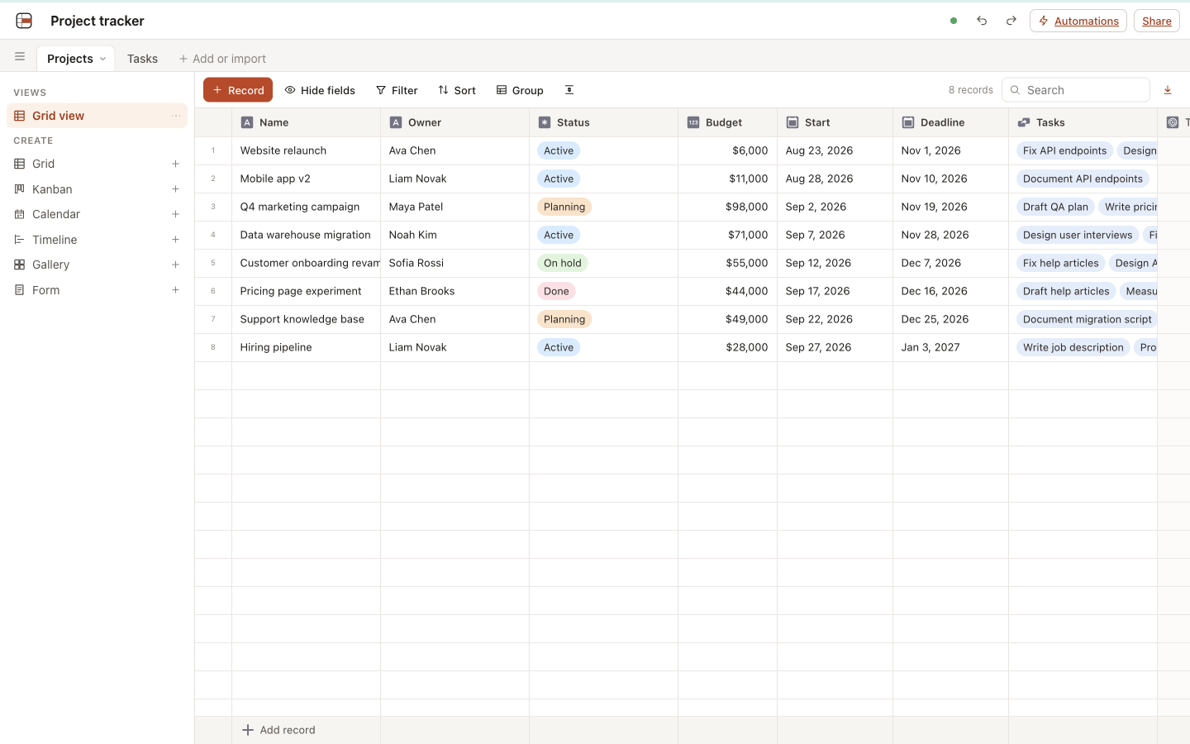Click the redo arrow icon

[1011, 21]
